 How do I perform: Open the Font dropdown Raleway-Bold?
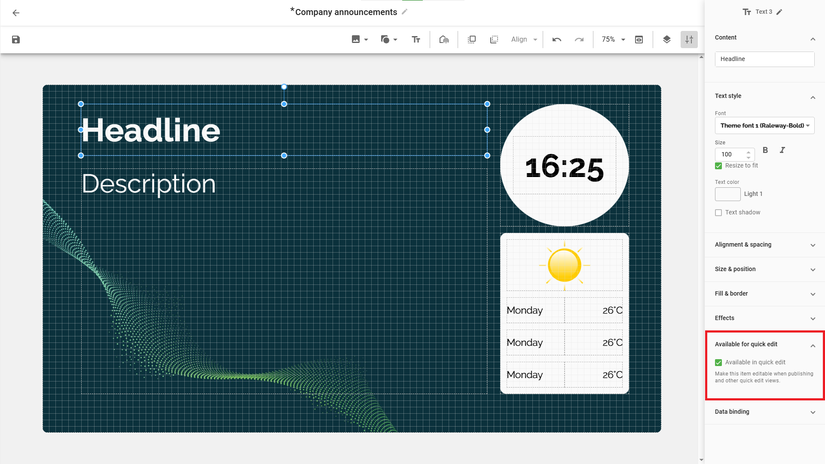point(764,125)
